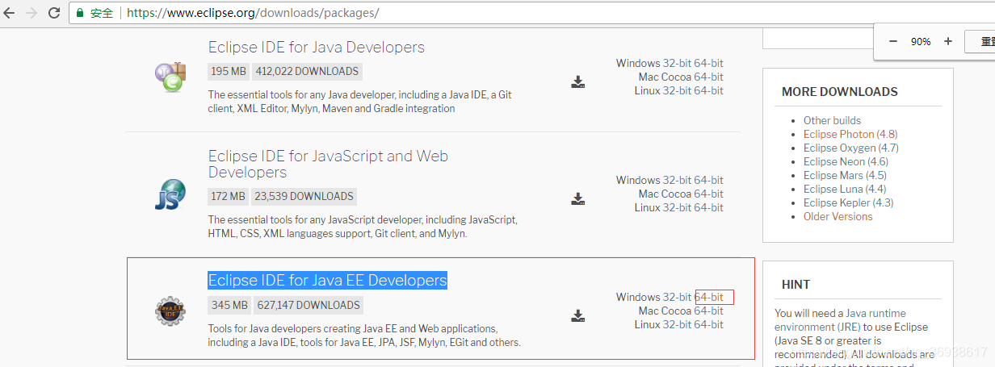Open Eclipse Oxygen (4.7) link

coord(851,148)
